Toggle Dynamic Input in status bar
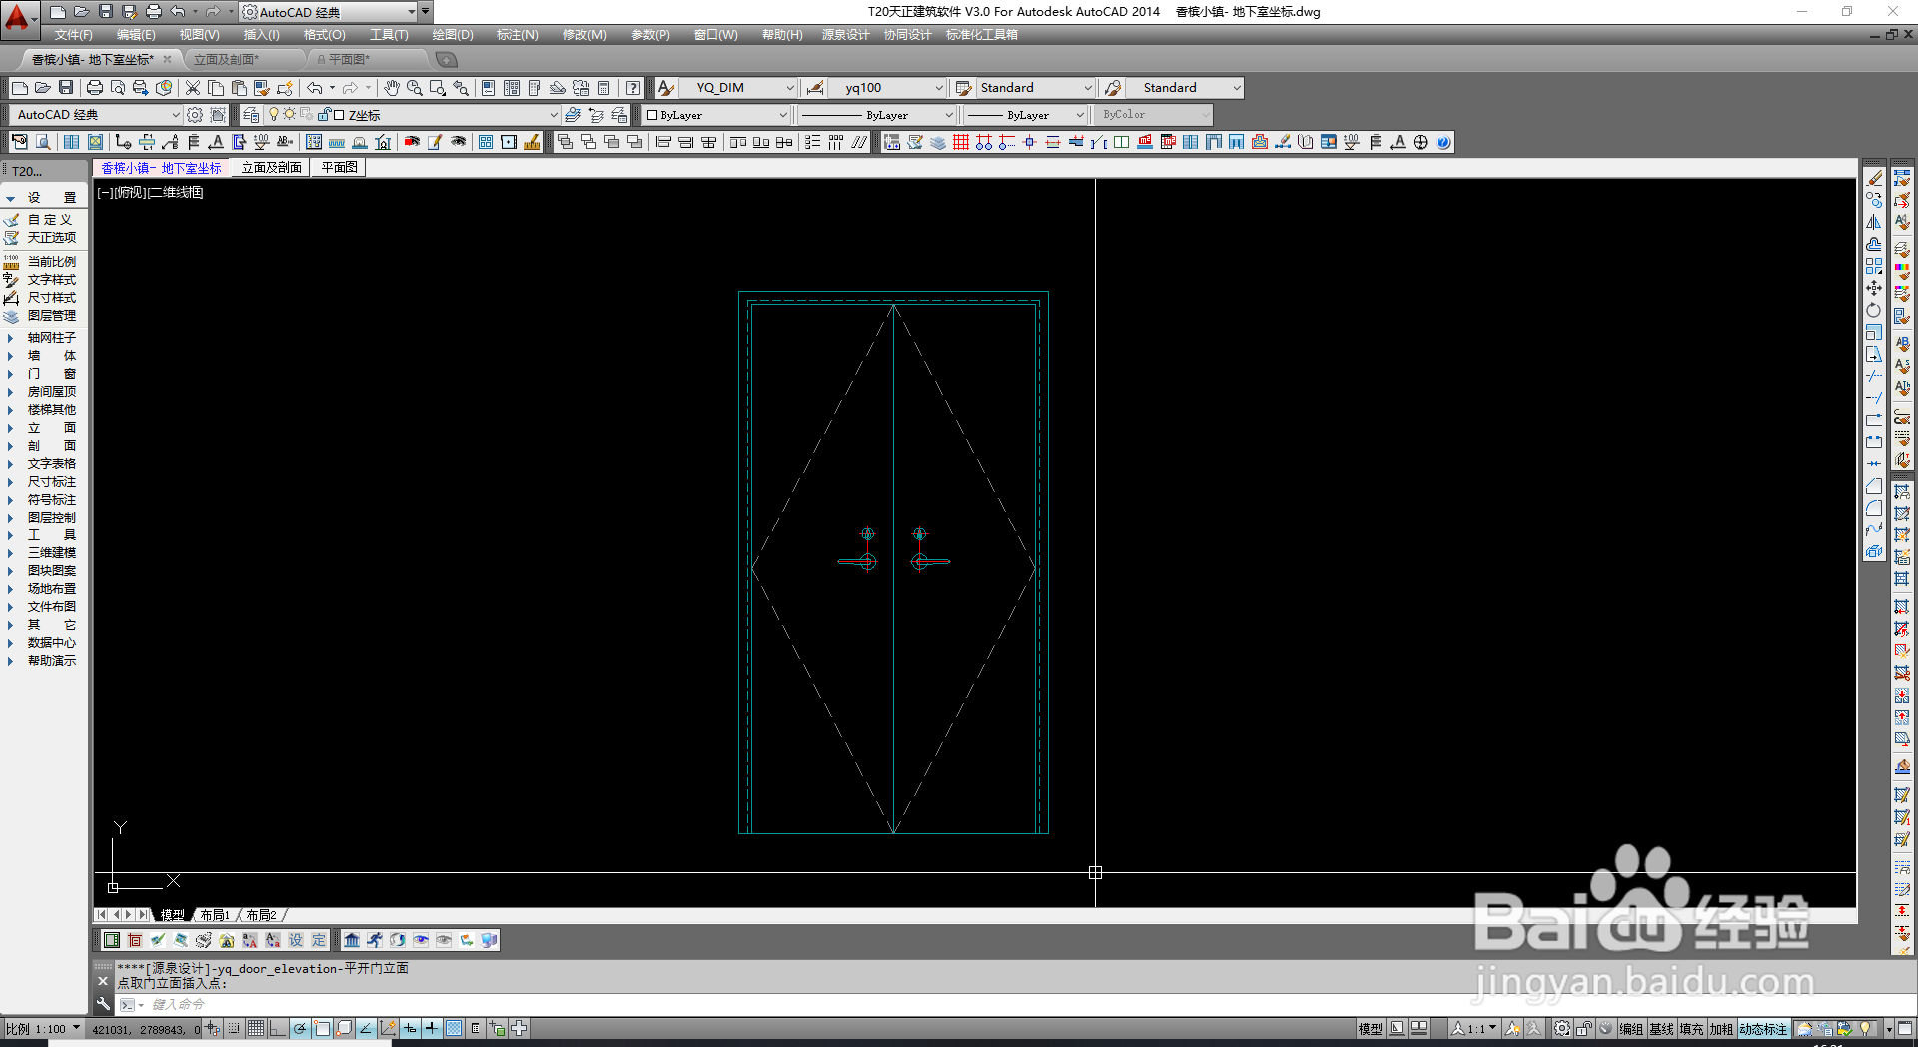This screenshot has height=1047, width=1918. pos(410,1028)
